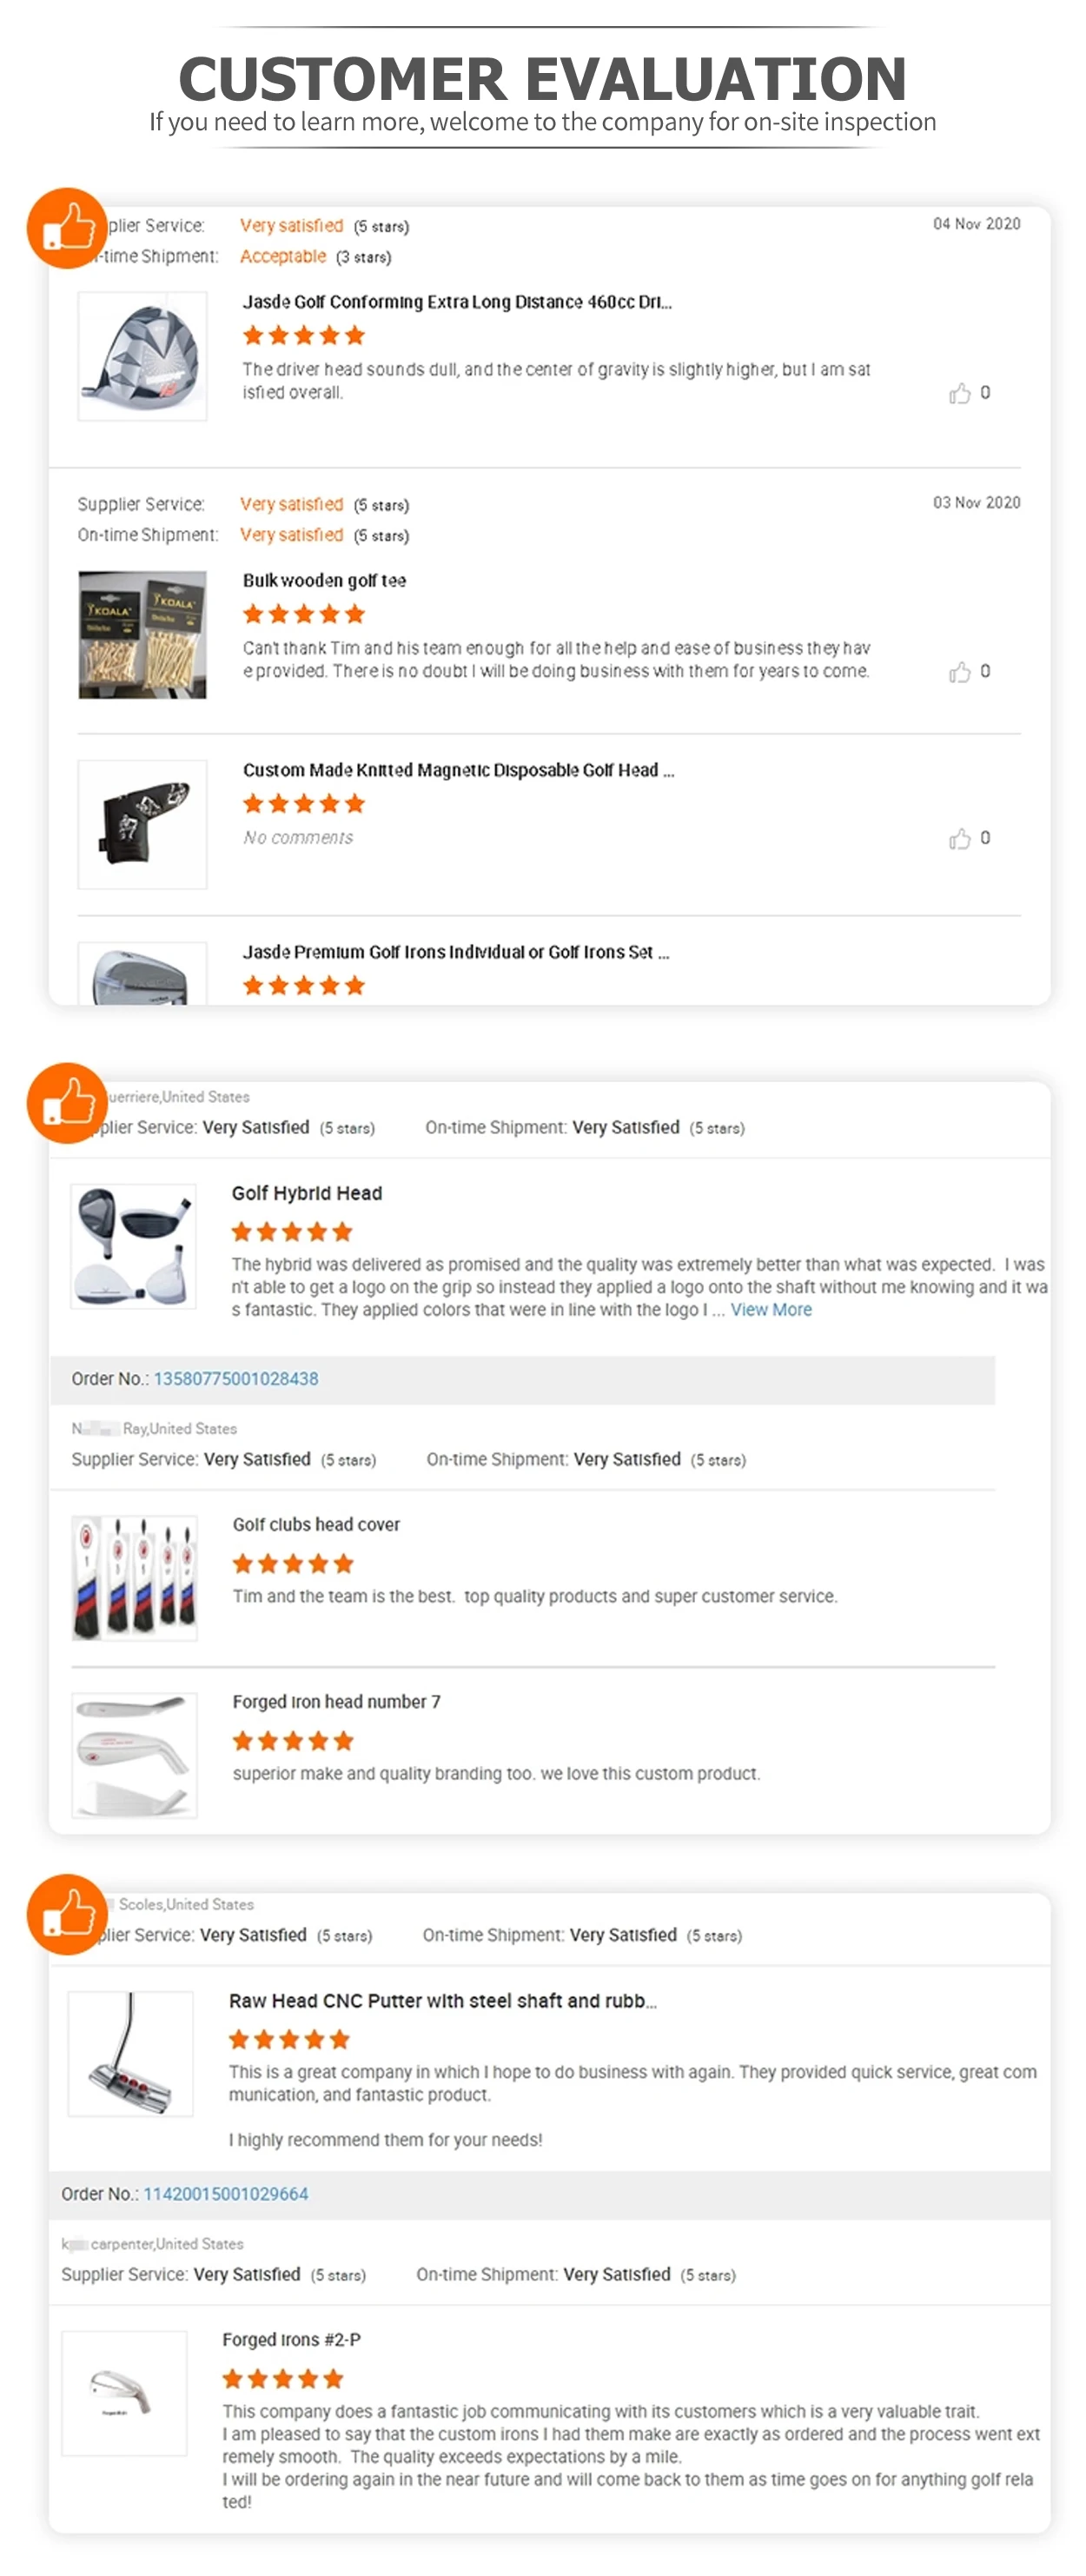Viewport: 1086px width, 2576px height.
Task: Expand hybrid review with View More
Action: coord(771,1310)
